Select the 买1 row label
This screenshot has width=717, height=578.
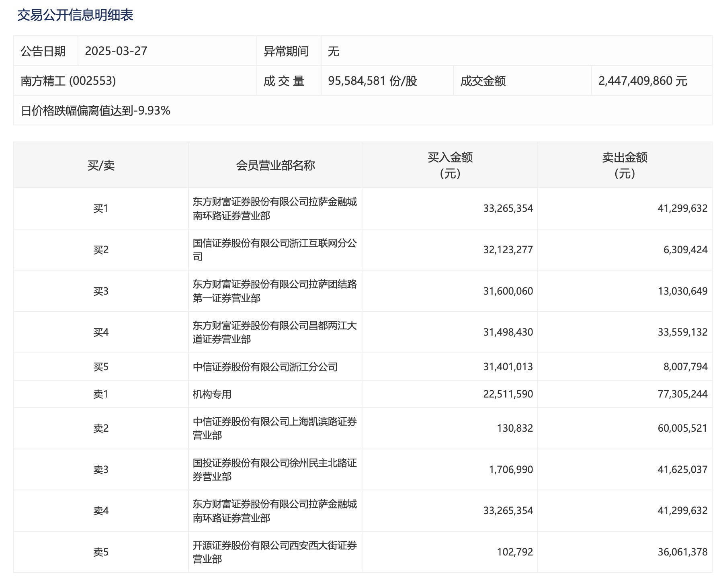101,208
